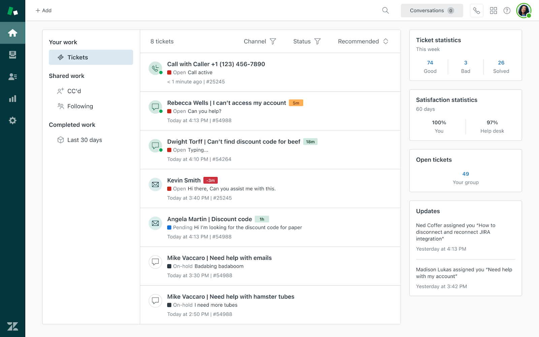Click the Zendesk logo at sidebar bottom
This screenshot has height=337, width=539.
point(12,326)
